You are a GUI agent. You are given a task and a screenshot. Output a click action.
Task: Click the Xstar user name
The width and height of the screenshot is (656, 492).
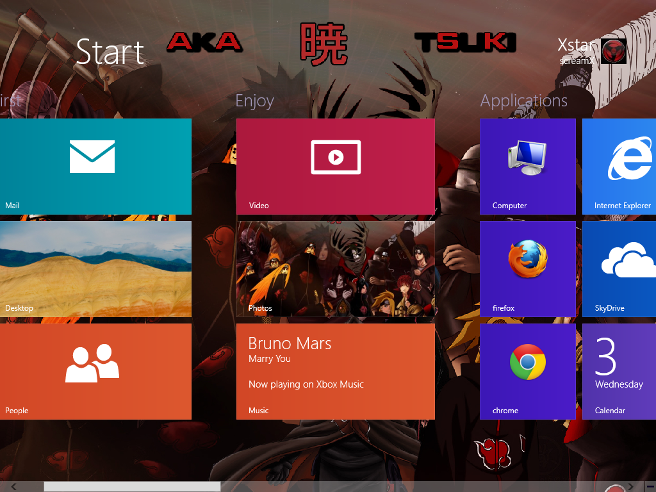click(577, 44)
